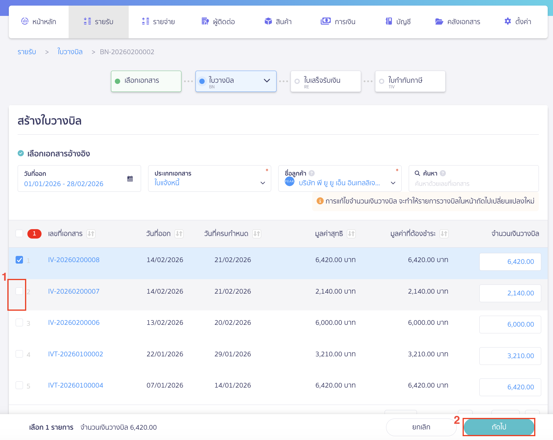This screenshot has width=553, height=440.
Task: Click the calendar icon in date field
Action: [130, 179]
